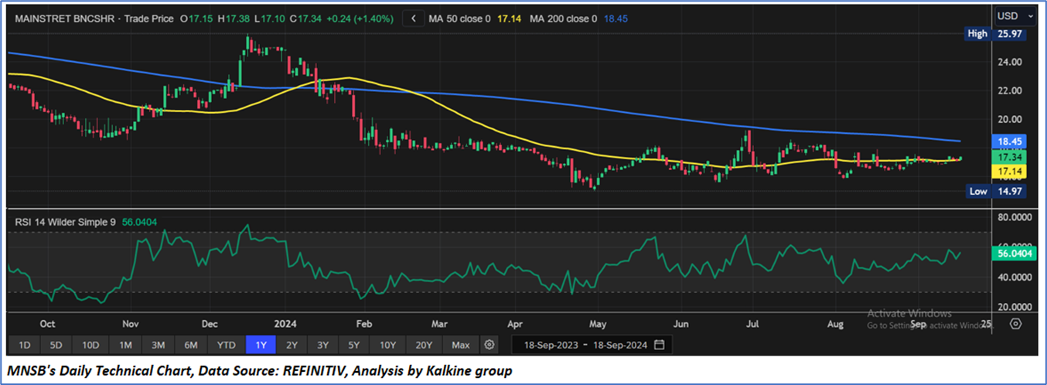Switch chart to YTD range

[x=227, y=344]
